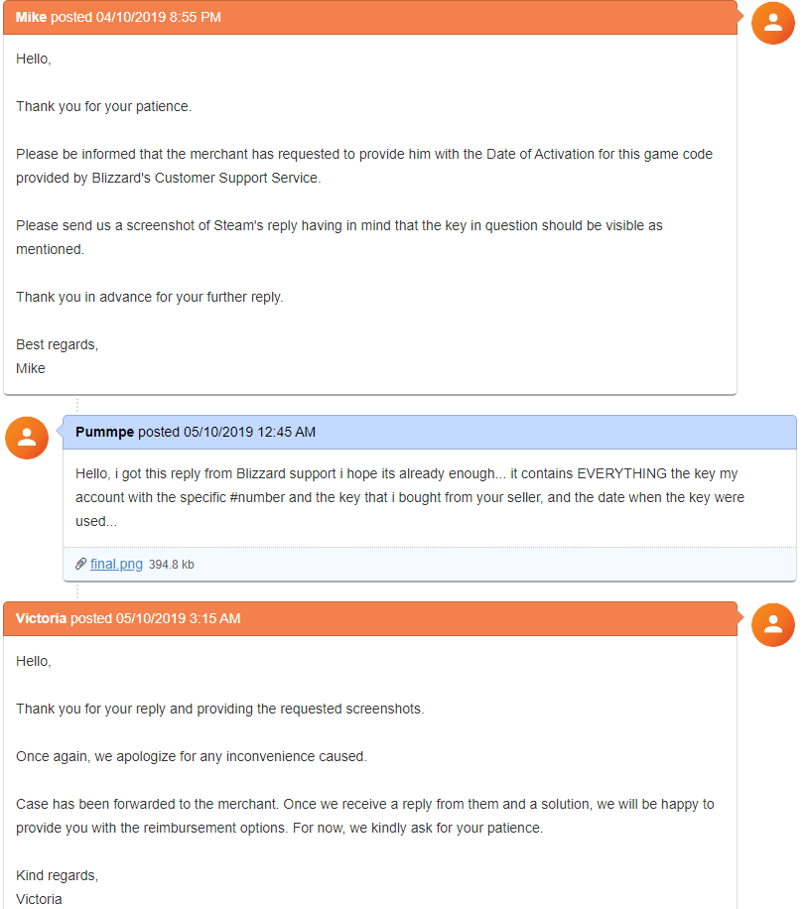The image size is (806, 909).
Task: Click the 394.8 kb file size label
Action: pyautogui.click(x=172, y=564)
